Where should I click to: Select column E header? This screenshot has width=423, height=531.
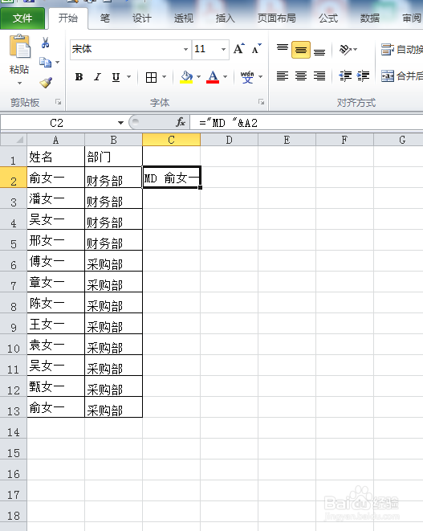coord(287,140)
